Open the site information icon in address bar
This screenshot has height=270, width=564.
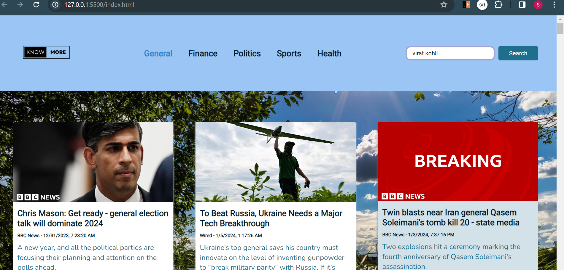point(55,5)
